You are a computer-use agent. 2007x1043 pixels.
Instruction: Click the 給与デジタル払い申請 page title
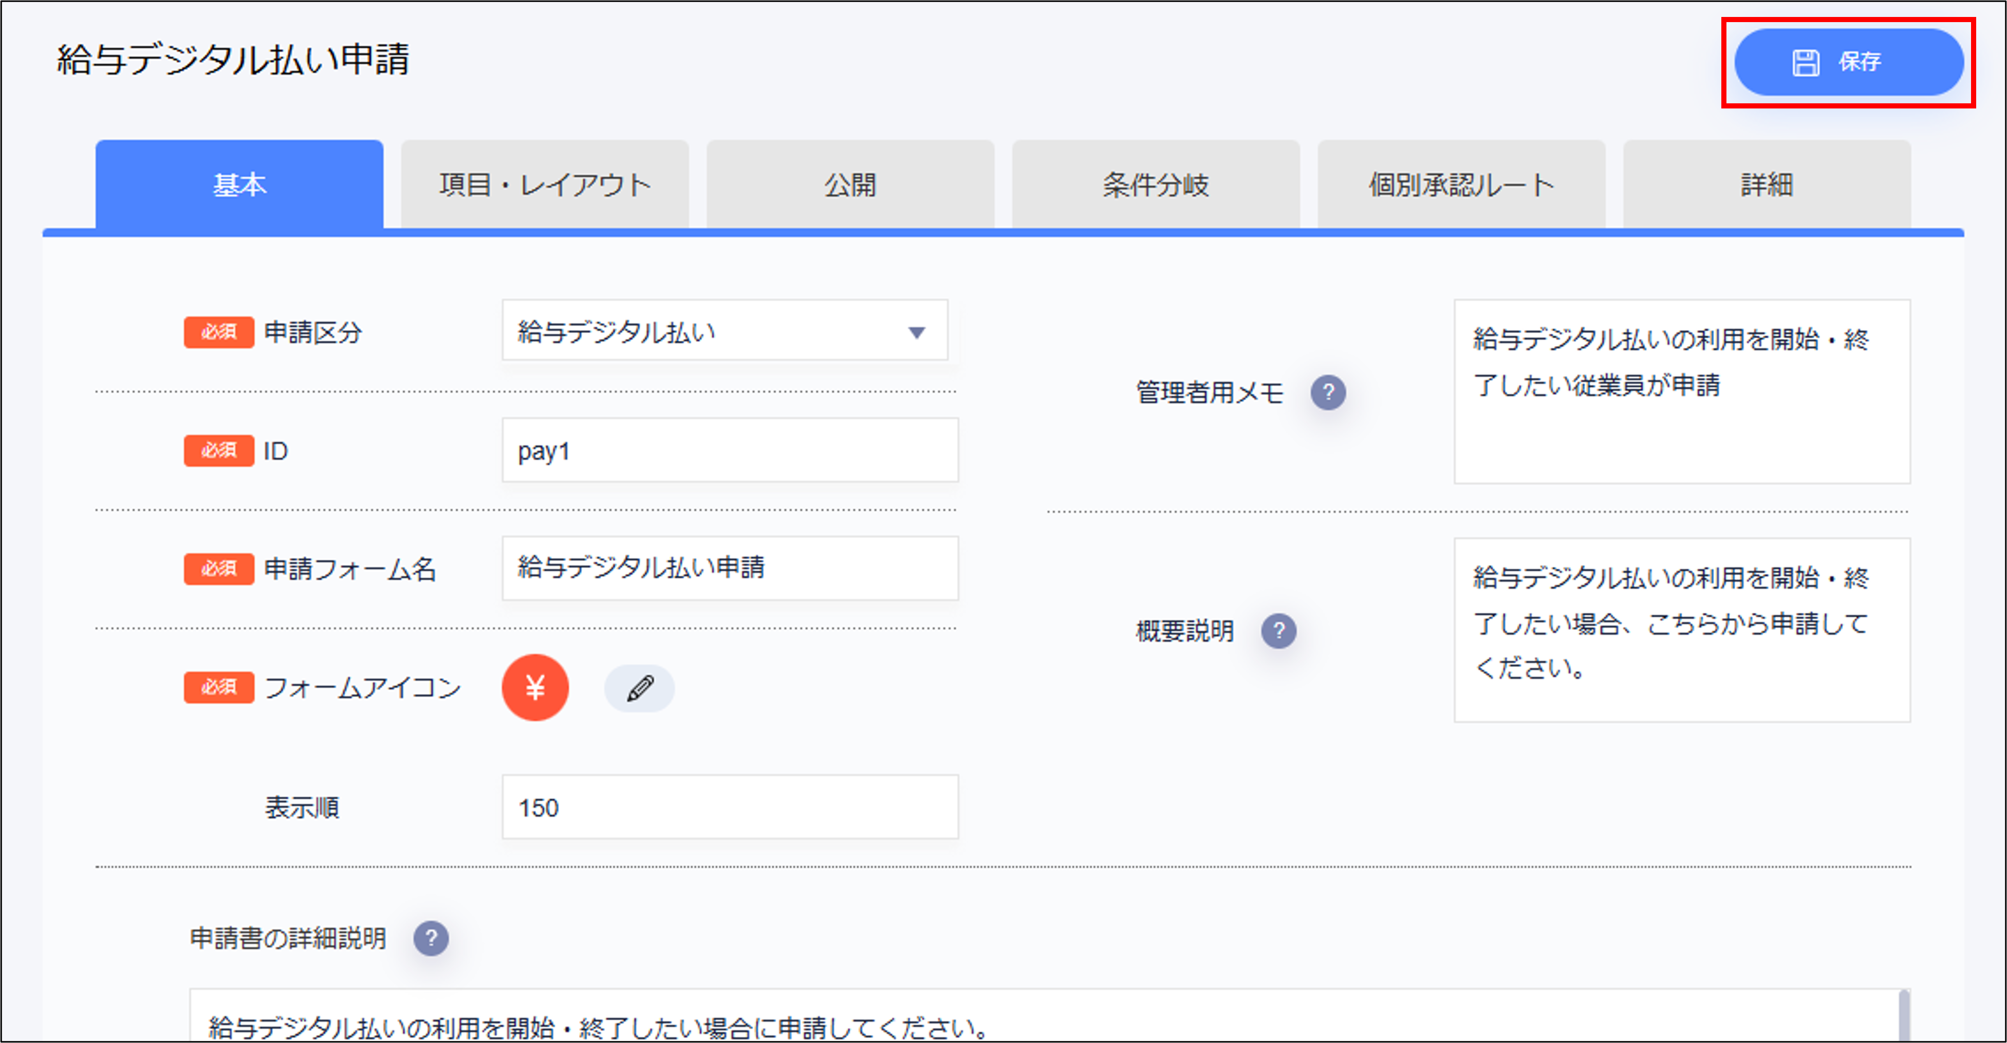[x=232, y=60]
